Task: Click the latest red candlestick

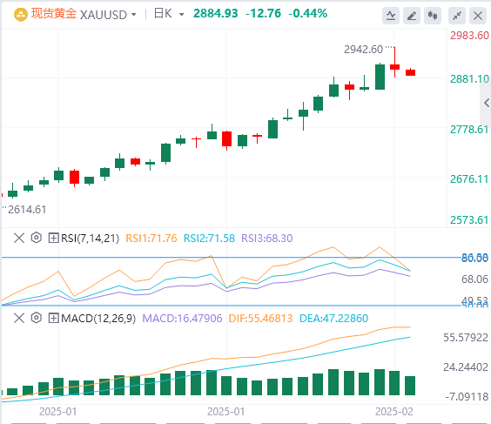Action: coord(411,72)
